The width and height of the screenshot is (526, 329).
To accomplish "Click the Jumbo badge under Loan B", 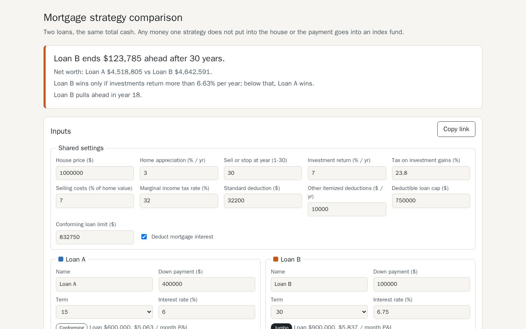I will [x=281, y=327].
